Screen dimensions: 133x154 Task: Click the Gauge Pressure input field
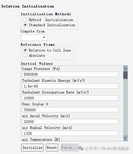coord(70,74)
